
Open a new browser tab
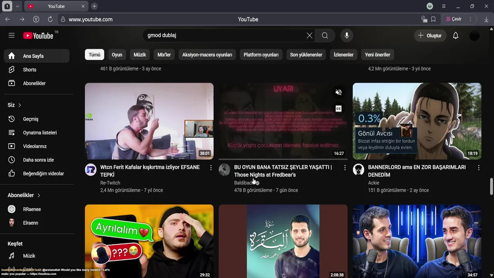click(94, 6)
